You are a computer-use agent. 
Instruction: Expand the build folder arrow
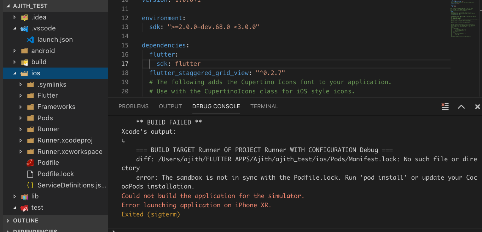[15, 62]
